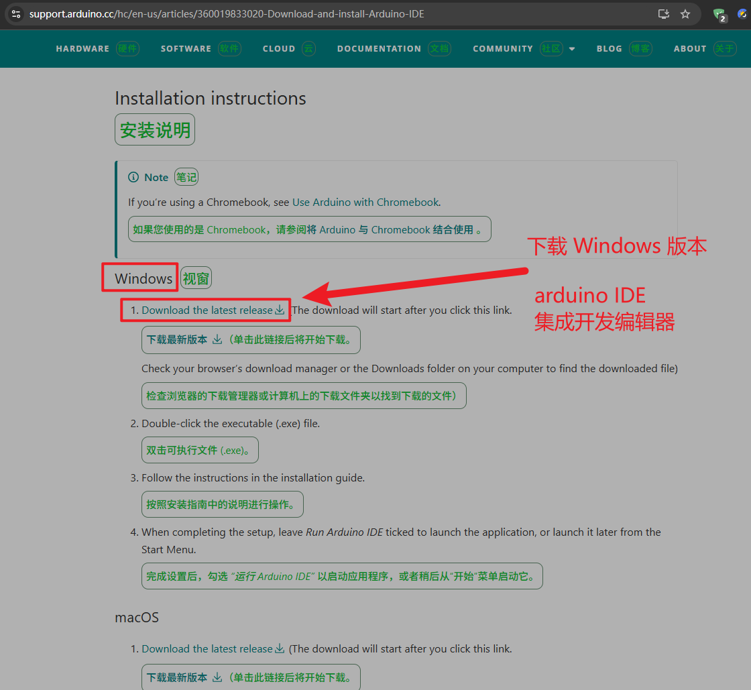Open Use Arduino with Chromebook link
This screenshot has height=690, width=751.
(x=365, y=202)
